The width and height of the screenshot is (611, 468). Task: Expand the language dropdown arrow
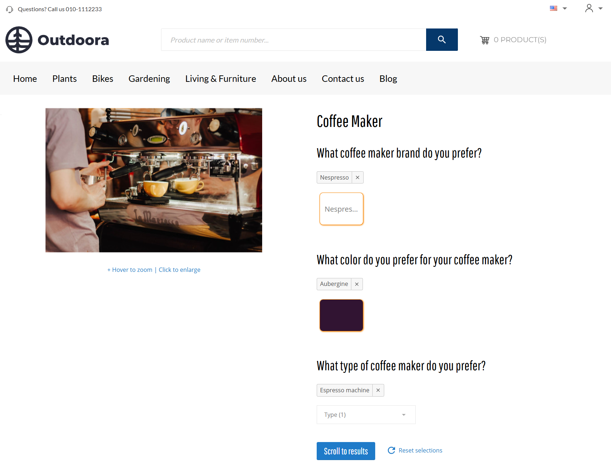[x=565, y=8]
